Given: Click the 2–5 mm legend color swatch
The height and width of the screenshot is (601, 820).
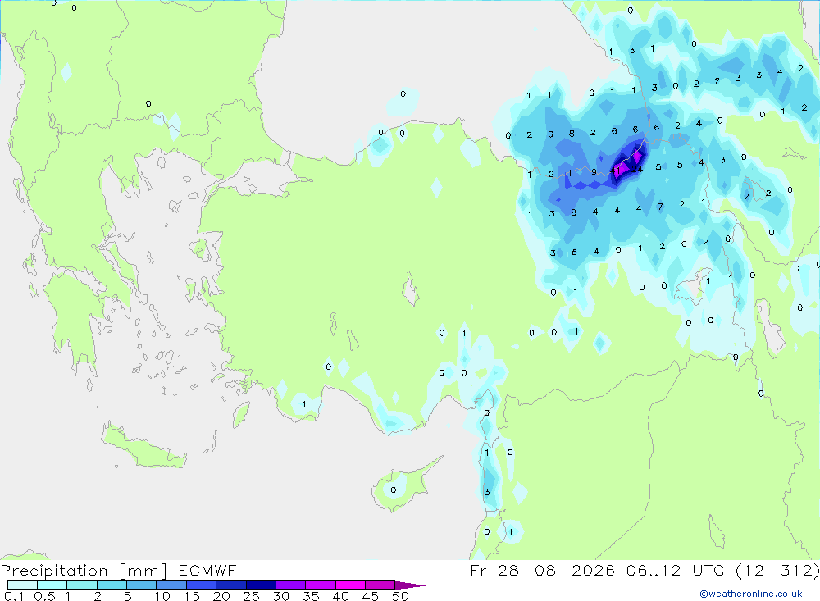Looking at the screenshot, I should (112, 585).
